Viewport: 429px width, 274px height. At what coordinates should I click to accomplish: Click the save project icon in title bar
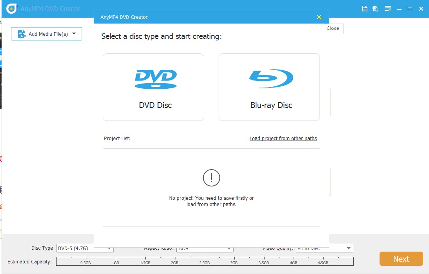pos(365,9)
